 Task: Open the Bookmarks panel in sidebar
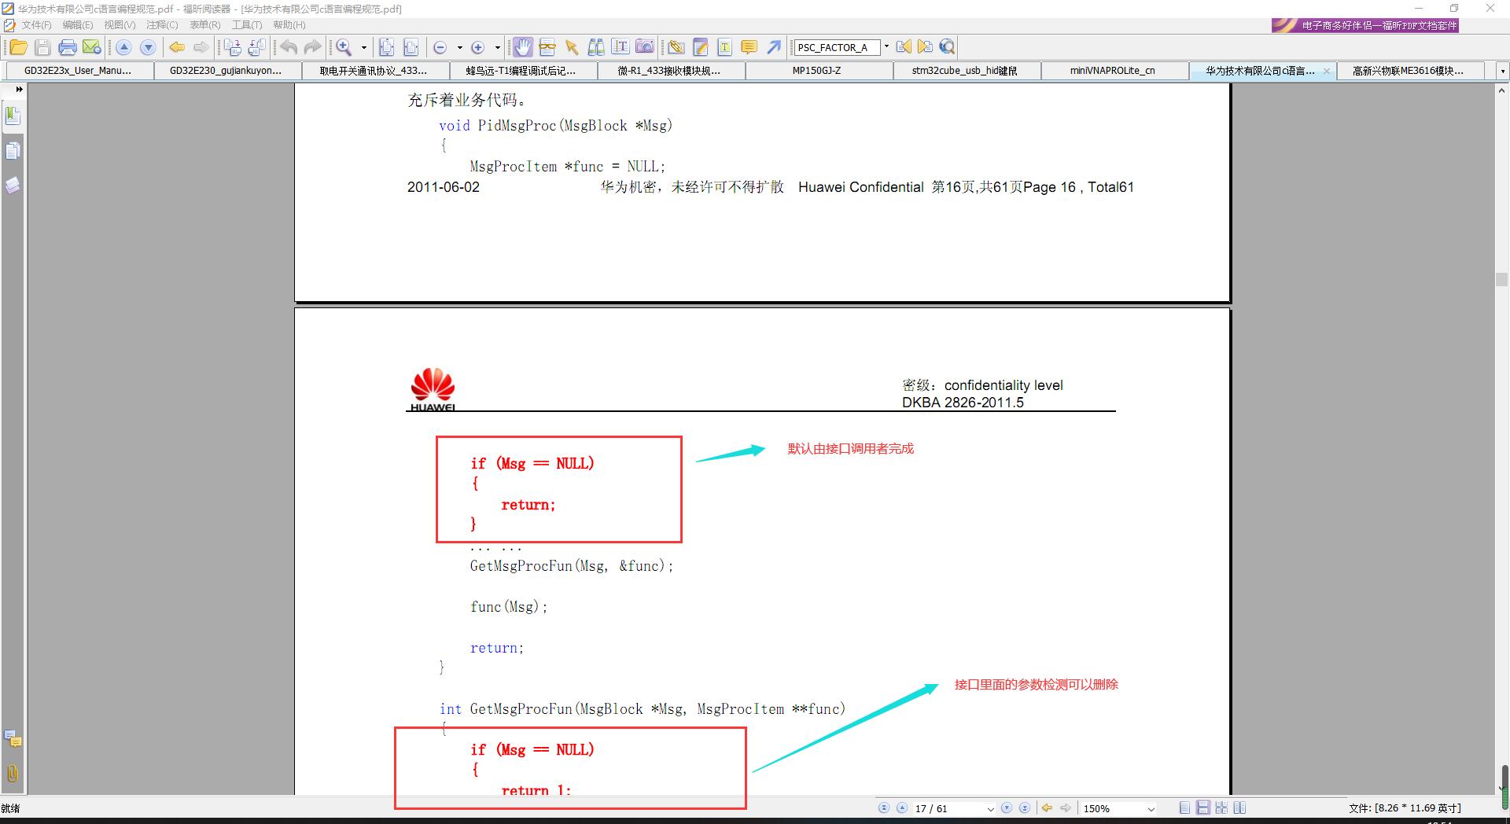pyautogui.click(x=13, y=116)
